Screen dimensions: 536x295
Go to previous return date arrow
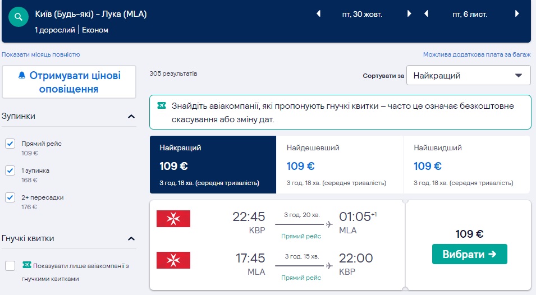pos(427,14)
